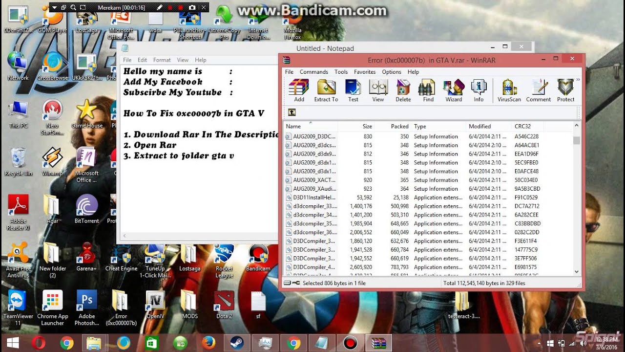Open WinRAR Help menu
This screenshot has width=625, height=352.
coord(413,72)
